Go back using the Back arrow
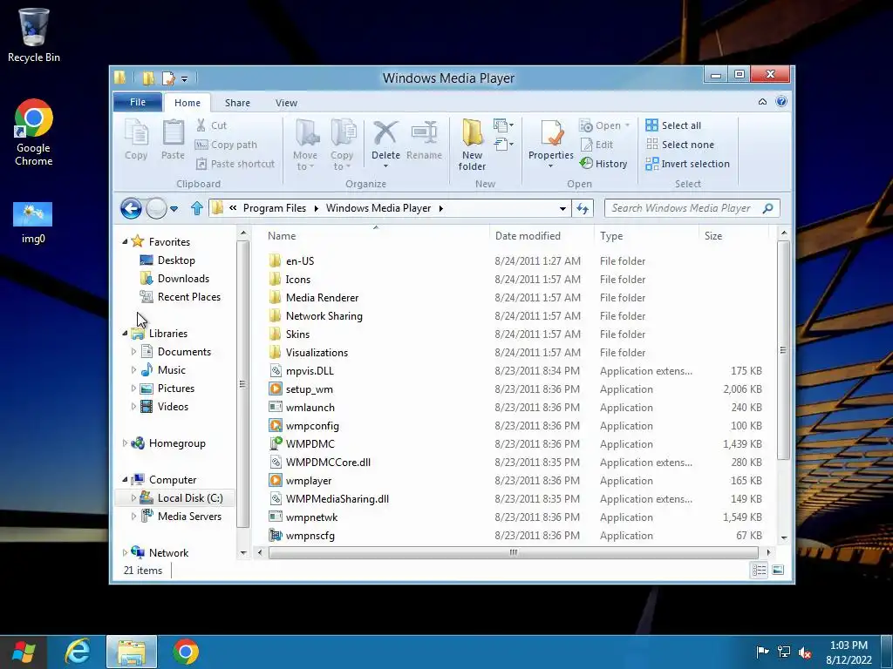Viewport: 893px width, 669px height. pyautogui.click(x=131, y=208)
